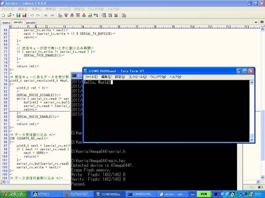Open Tera Term 設定(S) menu
This screenshot has width=265, height=198.
click(120, 77)
